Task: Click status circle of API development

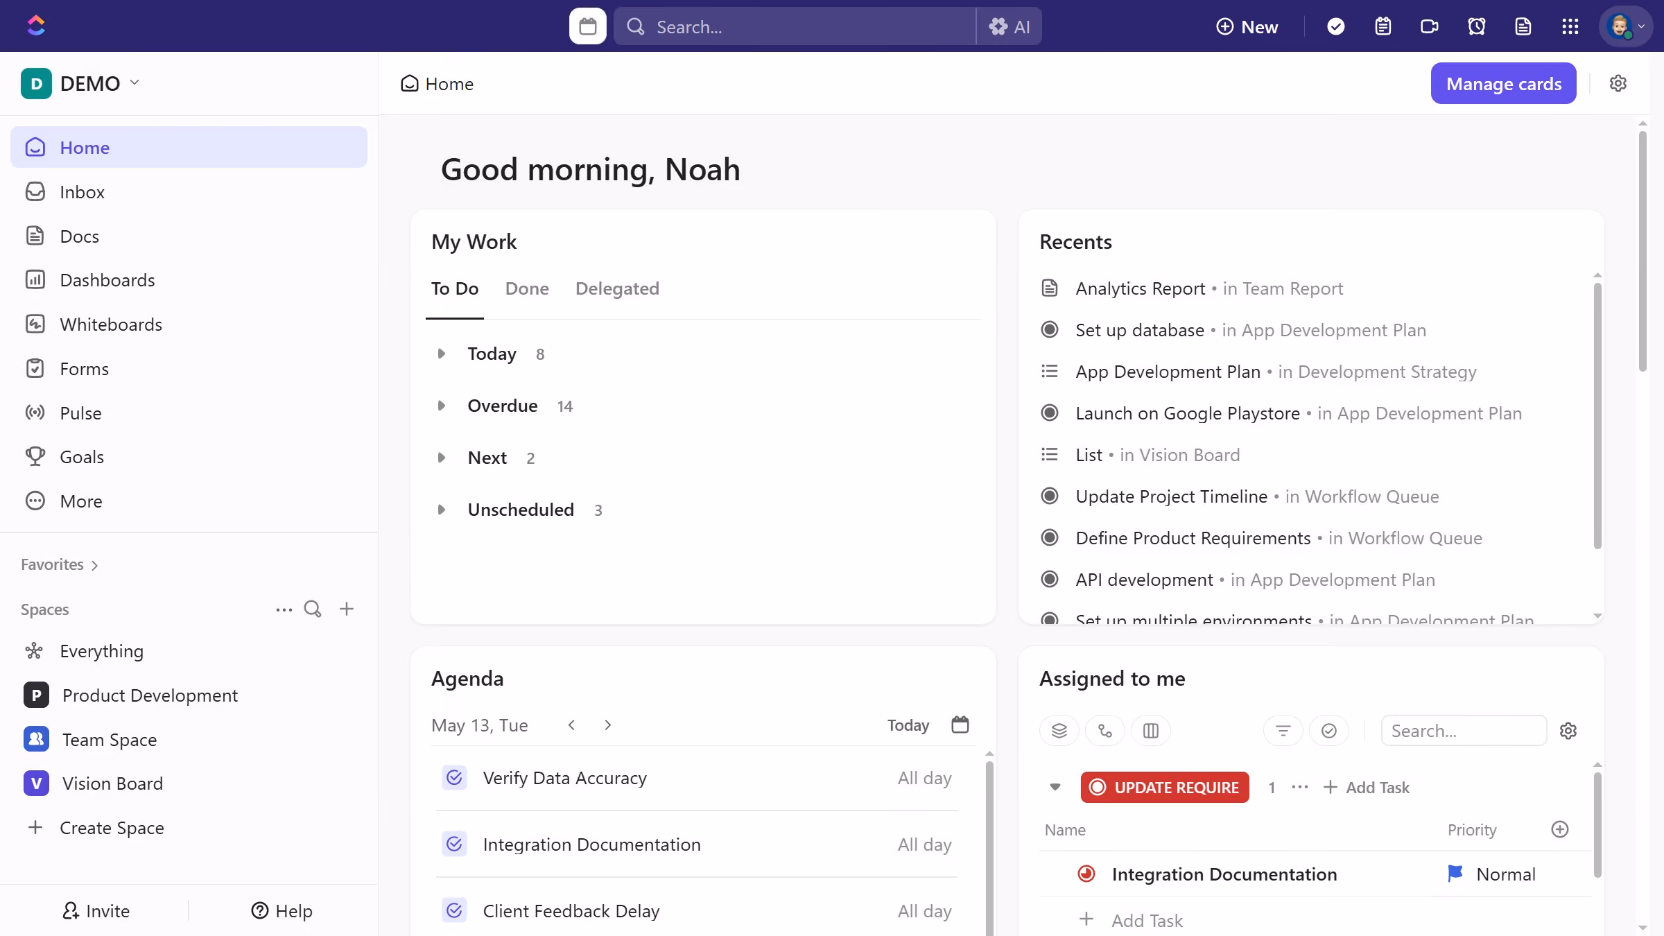Action: [1049, 579]
